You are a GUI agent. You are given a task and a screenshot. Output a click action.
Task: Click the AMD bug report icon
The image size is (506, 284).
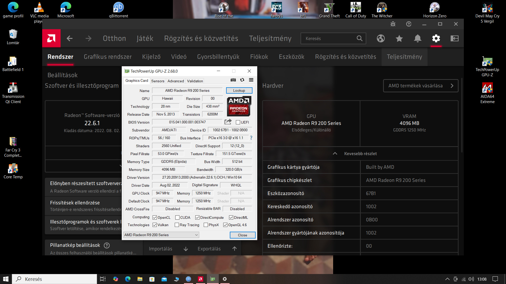tap(393, 24)
